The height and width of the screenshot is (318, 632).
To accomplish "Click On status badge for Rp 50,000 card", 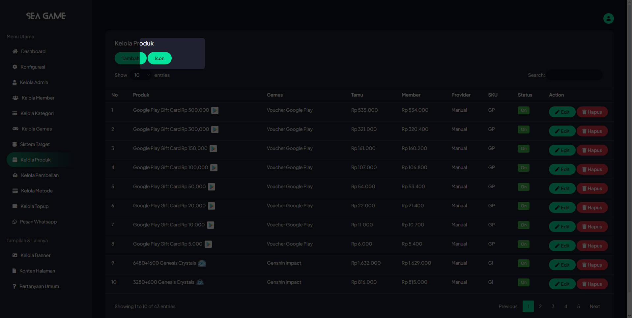I will click(x=524, y=187).
